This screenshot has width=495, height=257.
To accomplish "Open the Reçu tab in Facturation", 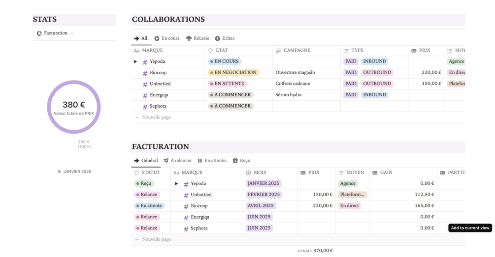I will [241, 161].
